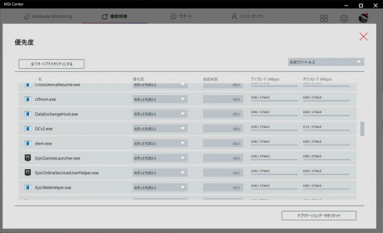This screenshot has width=383, height=233.
Task: Click the list's vertical scrollbar thumb
Action: click(x=362, y=129)
